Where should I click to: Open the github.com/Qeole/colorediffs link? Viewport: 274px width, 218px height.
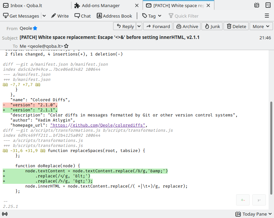(98, 125)
